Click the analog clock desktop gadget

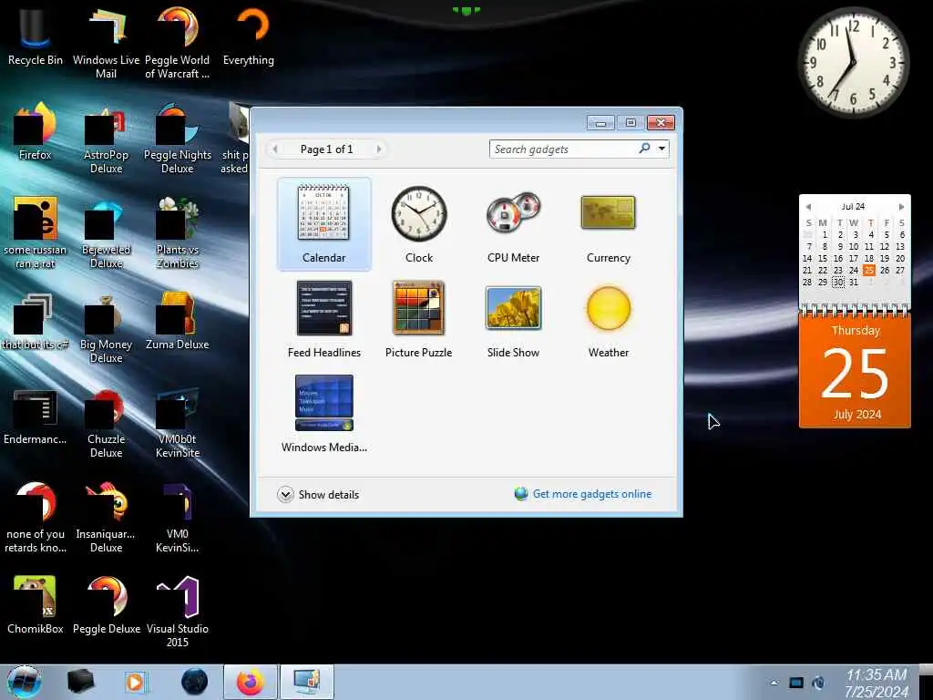(x=853, y=62)
